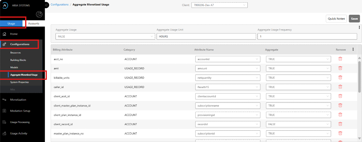This screenshot has height=142, width=362.
Task: Open Aggregate dropdown for client_record_id row
Action: pyautogui.click(x=298, y=124)
